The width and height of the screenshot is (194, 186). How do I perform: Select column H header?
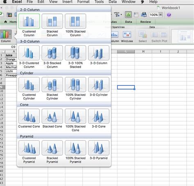tap(143, 52)
